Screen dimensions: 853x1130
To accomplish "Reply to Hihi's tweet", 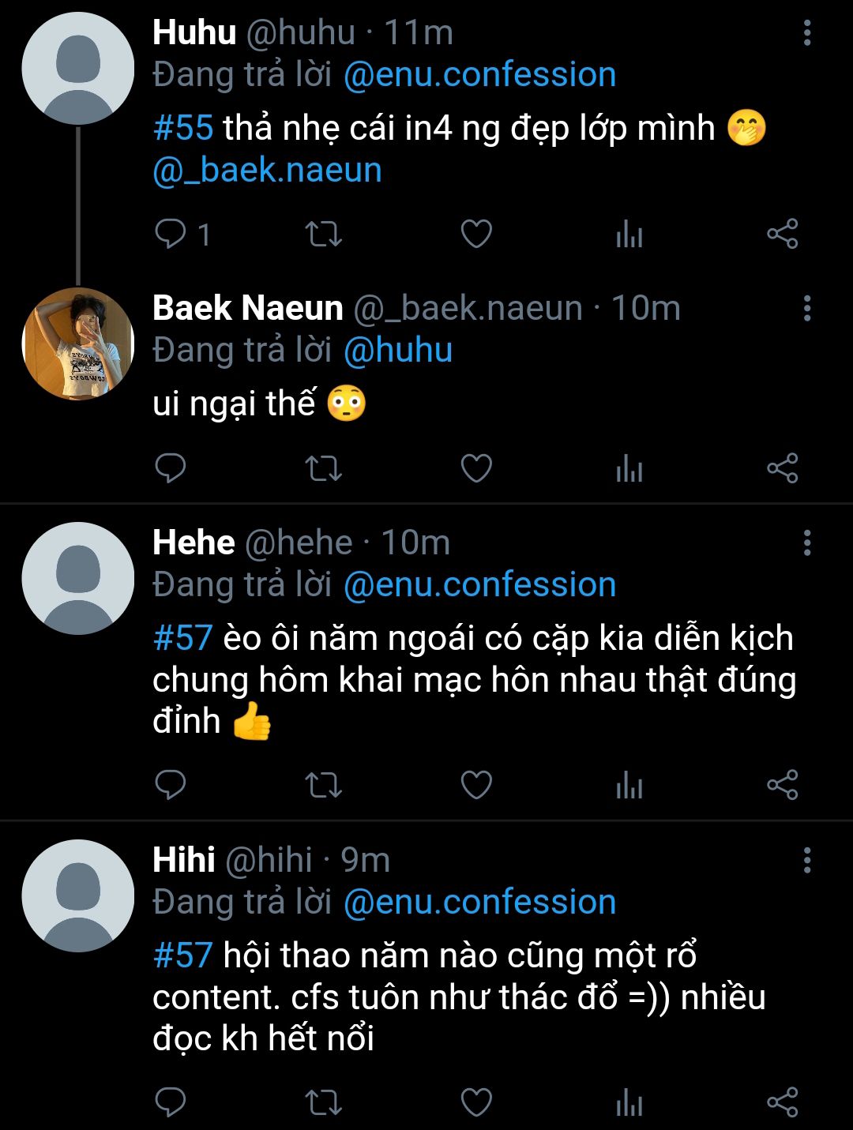I will [171, 1102].
